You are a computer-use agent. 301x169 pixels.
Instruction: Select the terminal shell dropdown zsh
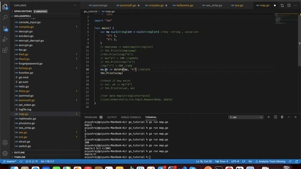tap(246, 117)
